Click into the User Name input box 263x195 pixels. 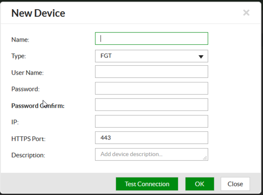click(151, 72)
